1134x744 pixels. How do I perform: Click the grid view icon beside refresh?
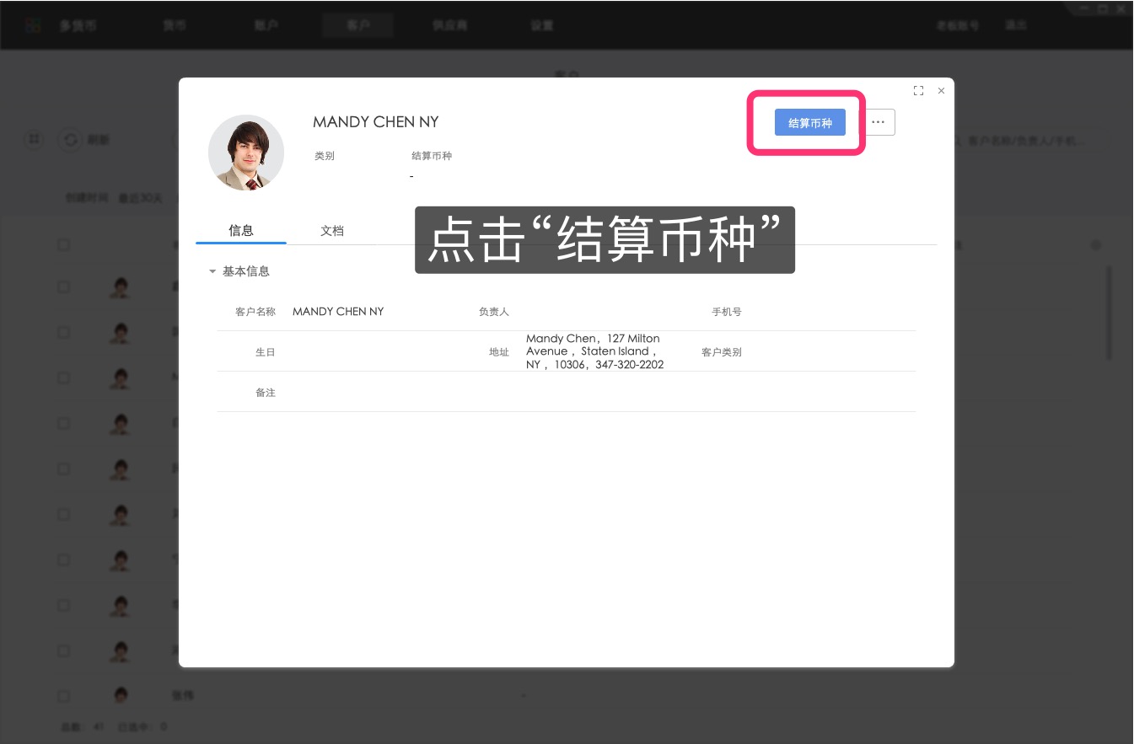click(x=34, y=139)
